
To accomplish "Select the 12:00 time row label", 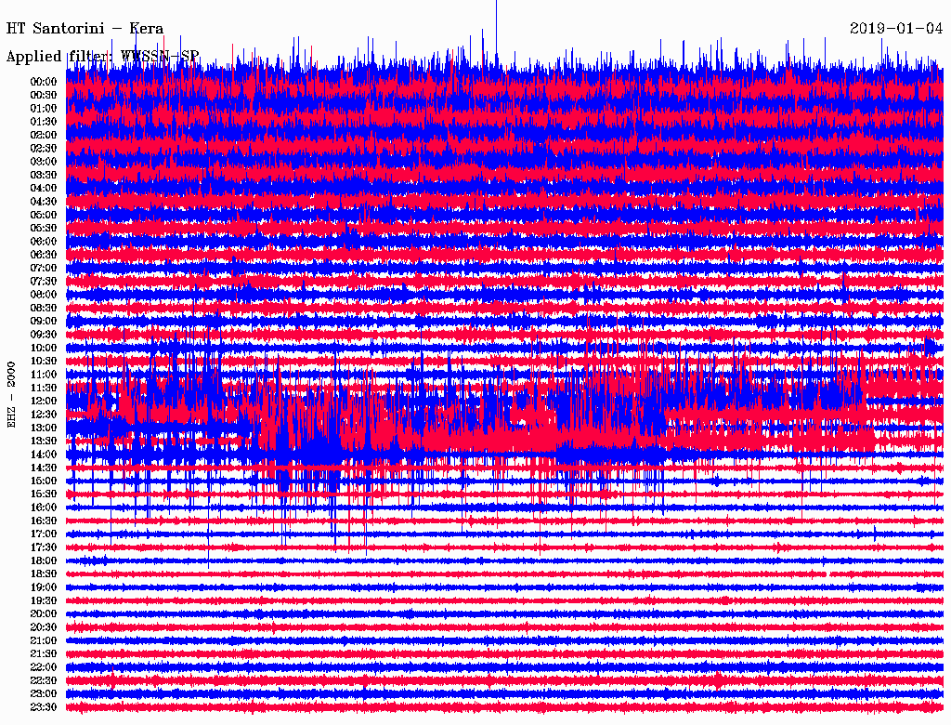I will click(x=44, y=401).
